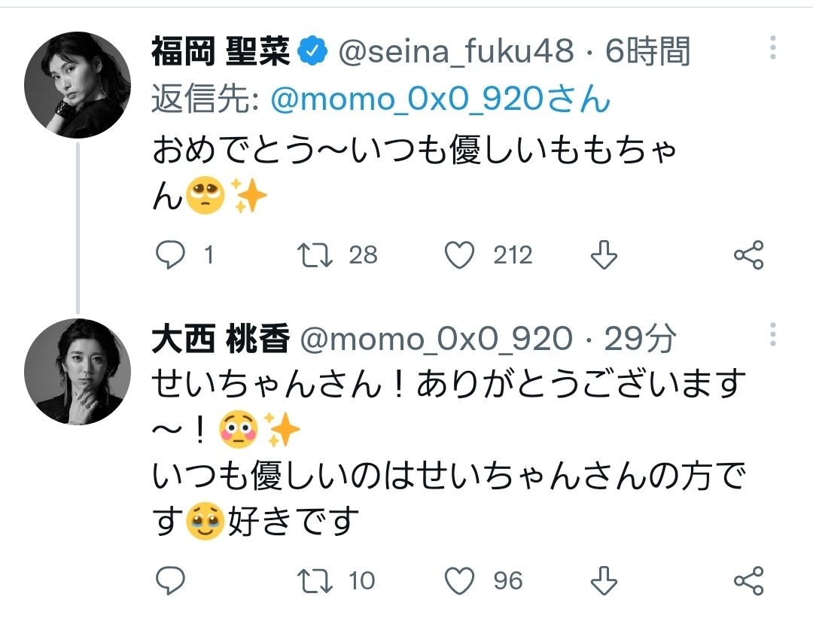The height and width of the screenshot is (618, 813).
Task: Like 福岡 聖菜's tweet
Action: 459,256
